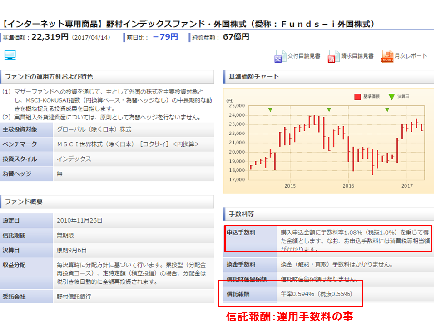Click the 22,319円 base price value
This screenshot has height=327, width=436.
point(50,37)
